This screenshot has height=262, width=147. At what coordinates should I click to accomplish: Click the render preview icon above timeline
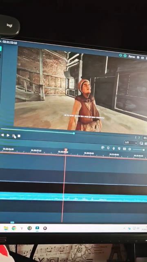click(103, 147)
